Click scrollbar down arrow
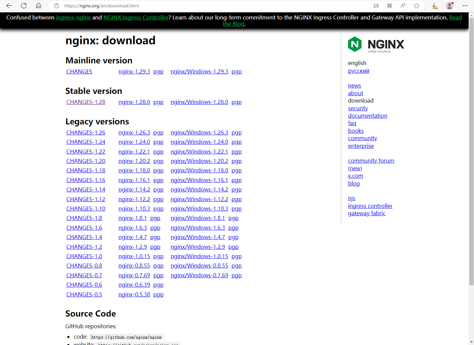 (471, 342)
